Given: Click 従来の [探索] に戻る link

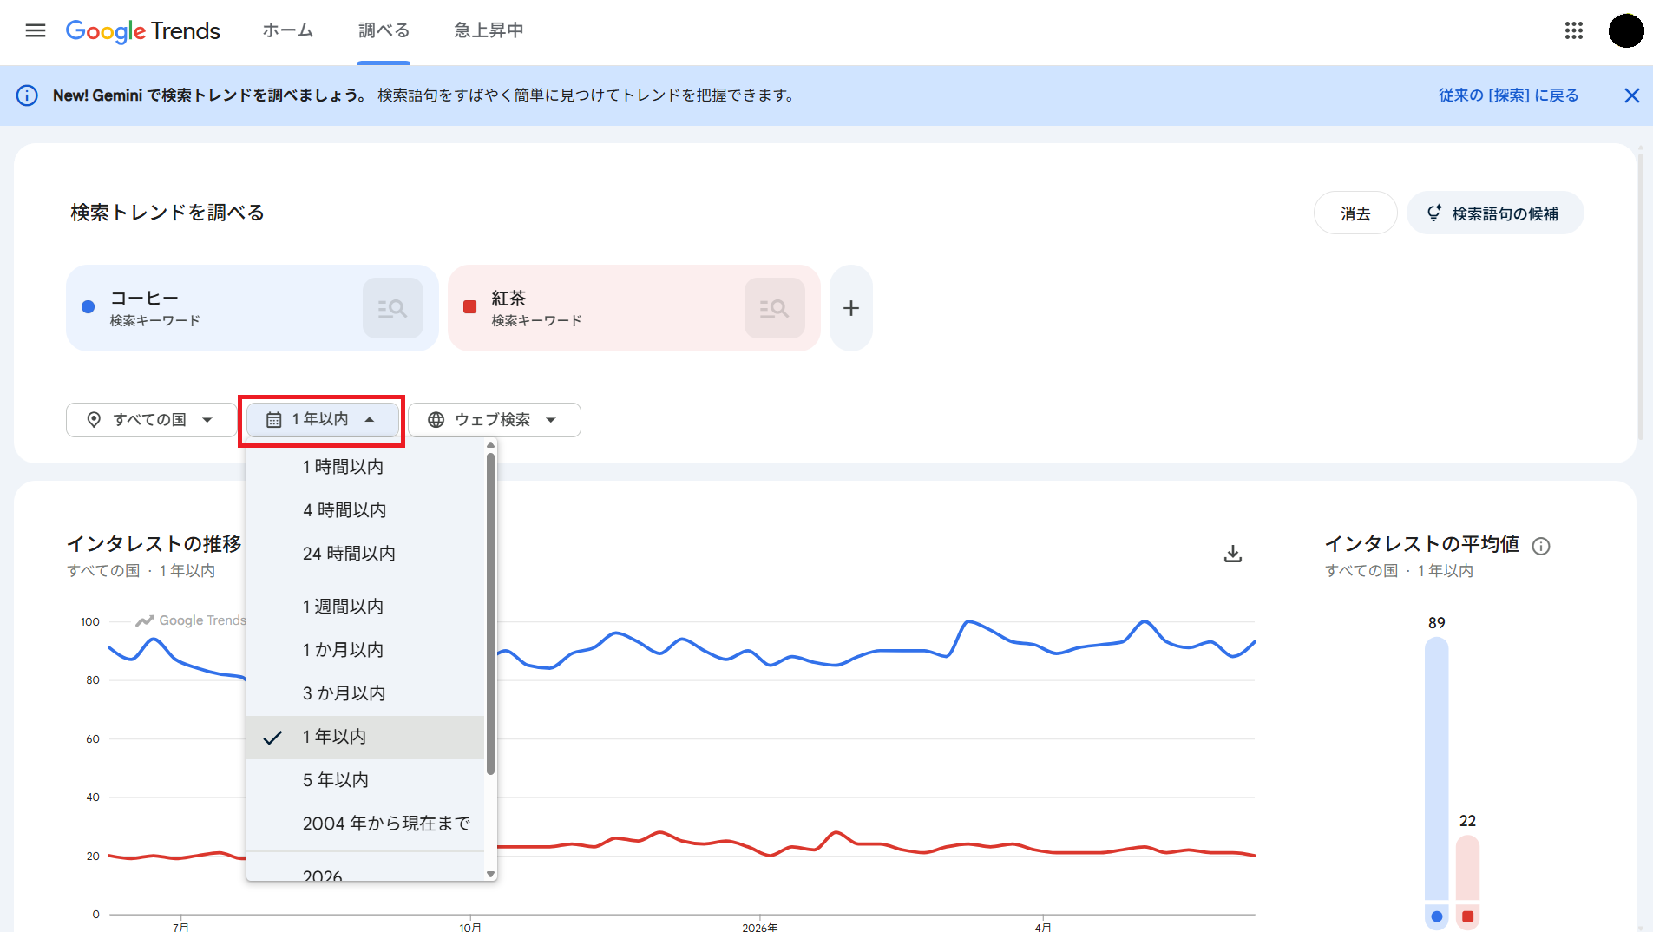Looking at the screenshot, I should [x=1508, y=95].
